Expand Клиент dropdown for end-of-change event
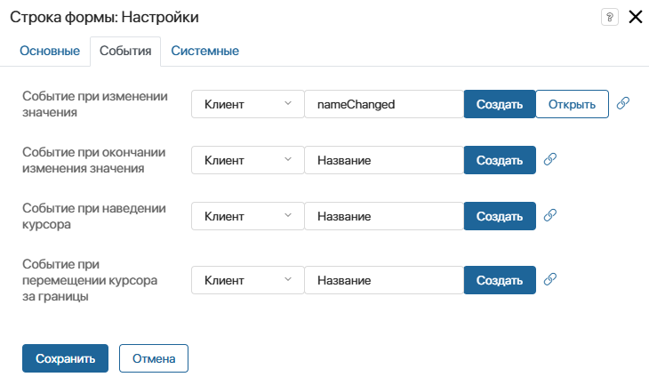The image size is (649, 377). coord(247,160)
